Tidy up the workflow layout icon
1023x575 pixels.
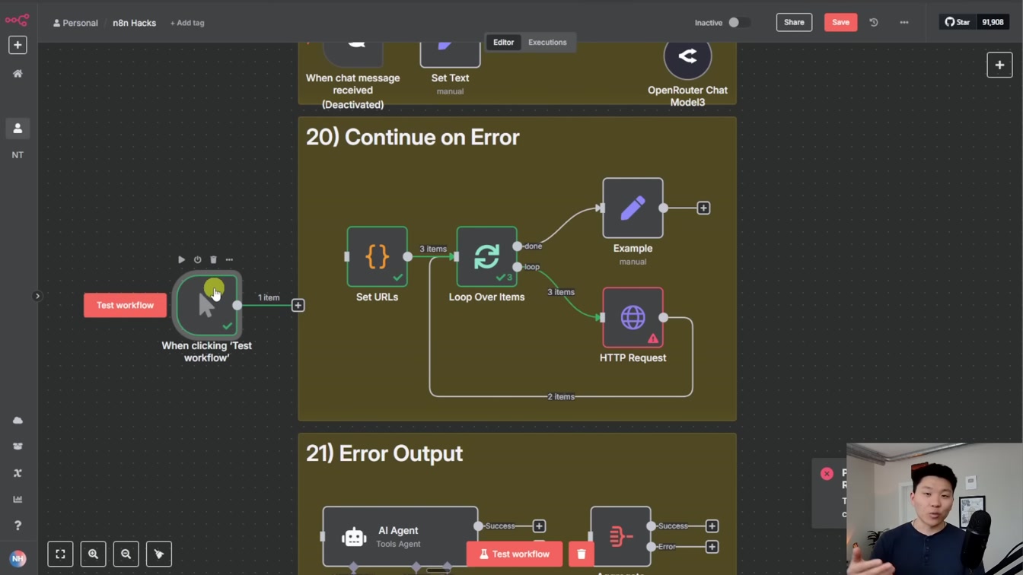(x=159, y=554)
